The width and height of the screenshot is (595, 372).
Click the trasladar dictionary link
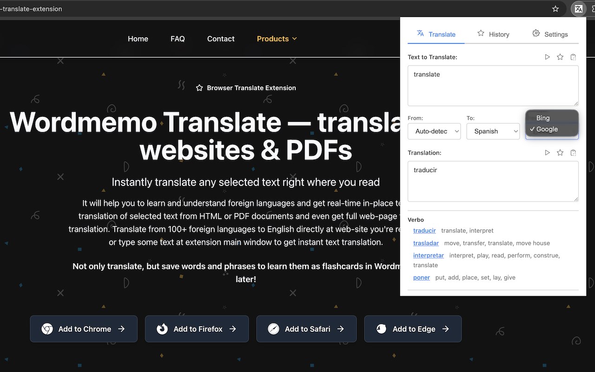click(426, 243)
